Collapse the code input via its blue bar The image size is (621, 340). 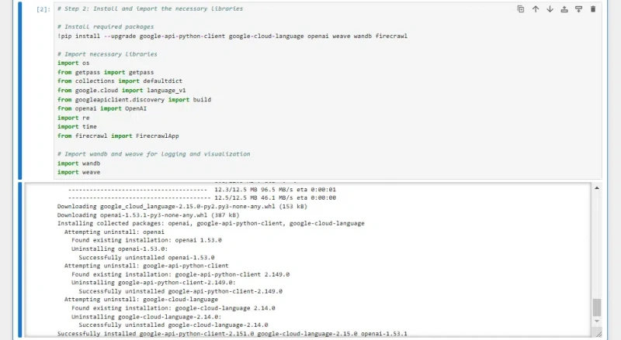click(20, 90)
